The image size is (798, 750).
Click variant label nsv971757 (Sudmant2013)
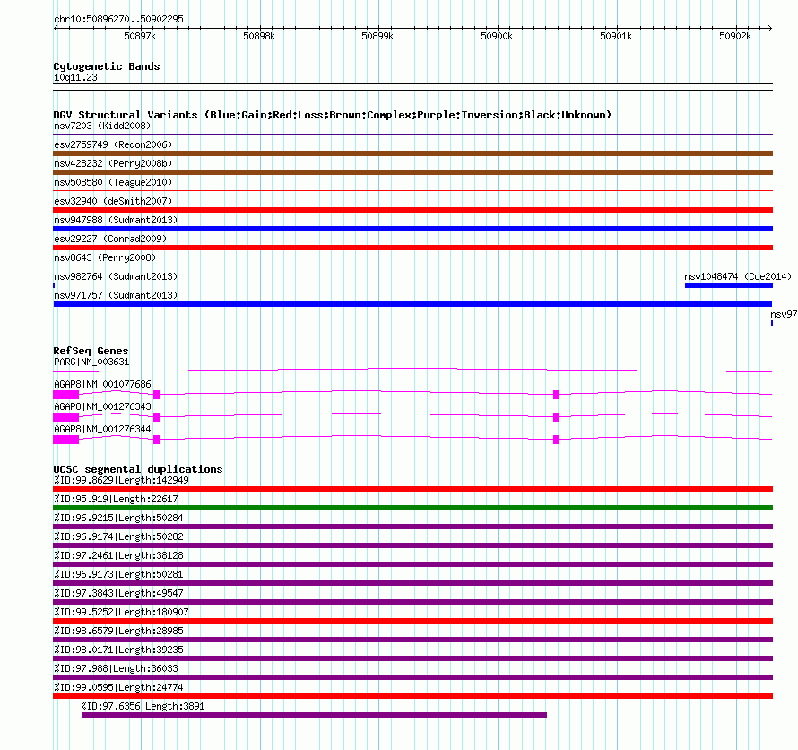point(116,295)
